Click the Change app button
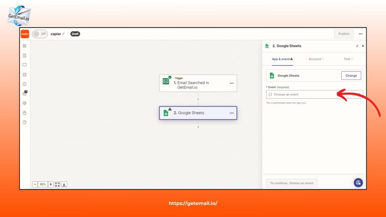Image resolution: width=386 pixels, height=217 pixels. pyautogui.click(x=351, y=76)
